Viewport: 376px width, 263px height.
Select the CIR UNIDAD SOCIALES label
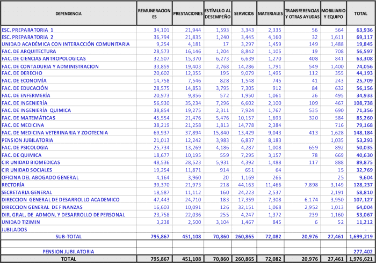pyautogui.click(x=27, y=170)
